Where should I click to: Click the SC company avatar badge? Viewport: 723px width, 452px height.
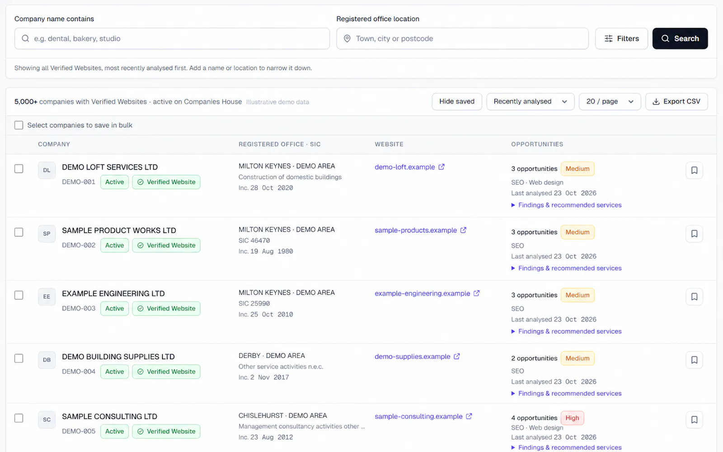point(47,419)
